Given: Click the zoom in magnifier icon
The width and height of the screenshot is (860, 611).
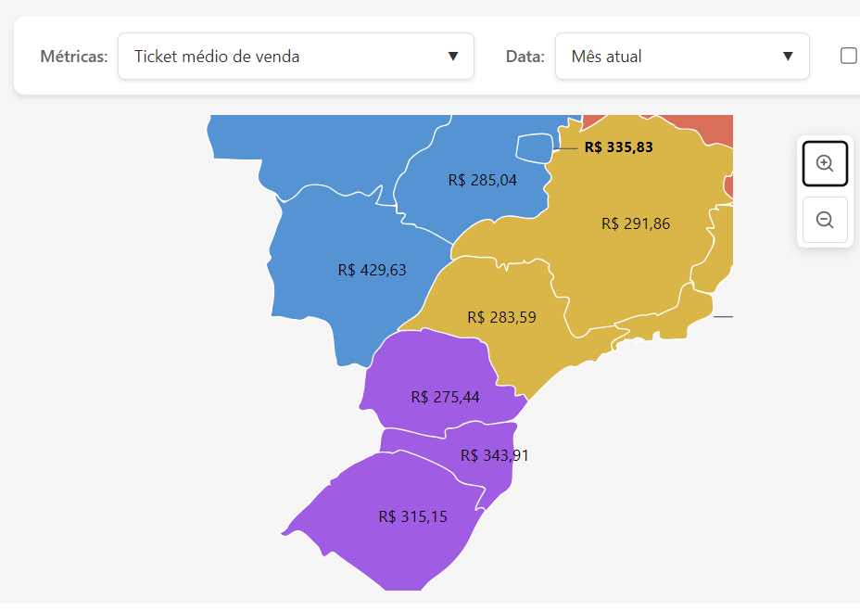Looking at the screenshot, I should 824,163.
